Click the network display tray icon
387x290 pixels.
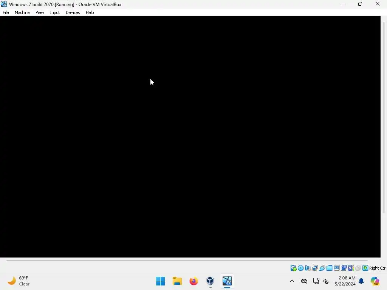click(316, 281)
